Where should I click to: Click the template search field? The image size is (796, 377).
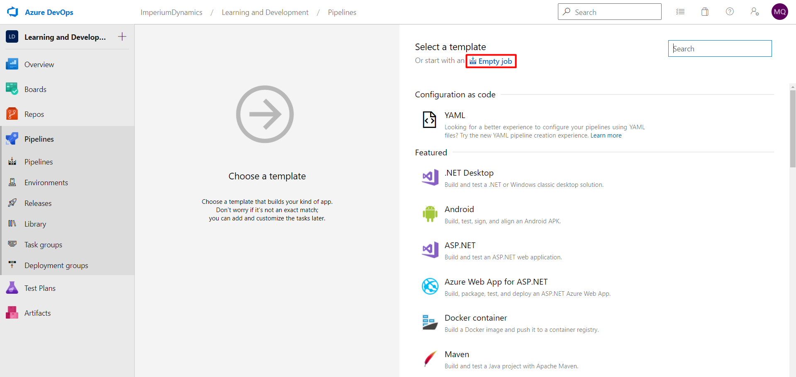coord(720,48)
